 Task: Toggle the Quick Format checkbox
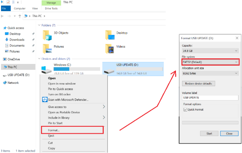click(x=185, y=110)
